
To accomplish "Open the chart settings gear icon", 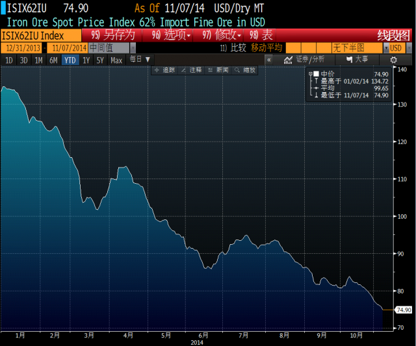I will click(393, 60).
